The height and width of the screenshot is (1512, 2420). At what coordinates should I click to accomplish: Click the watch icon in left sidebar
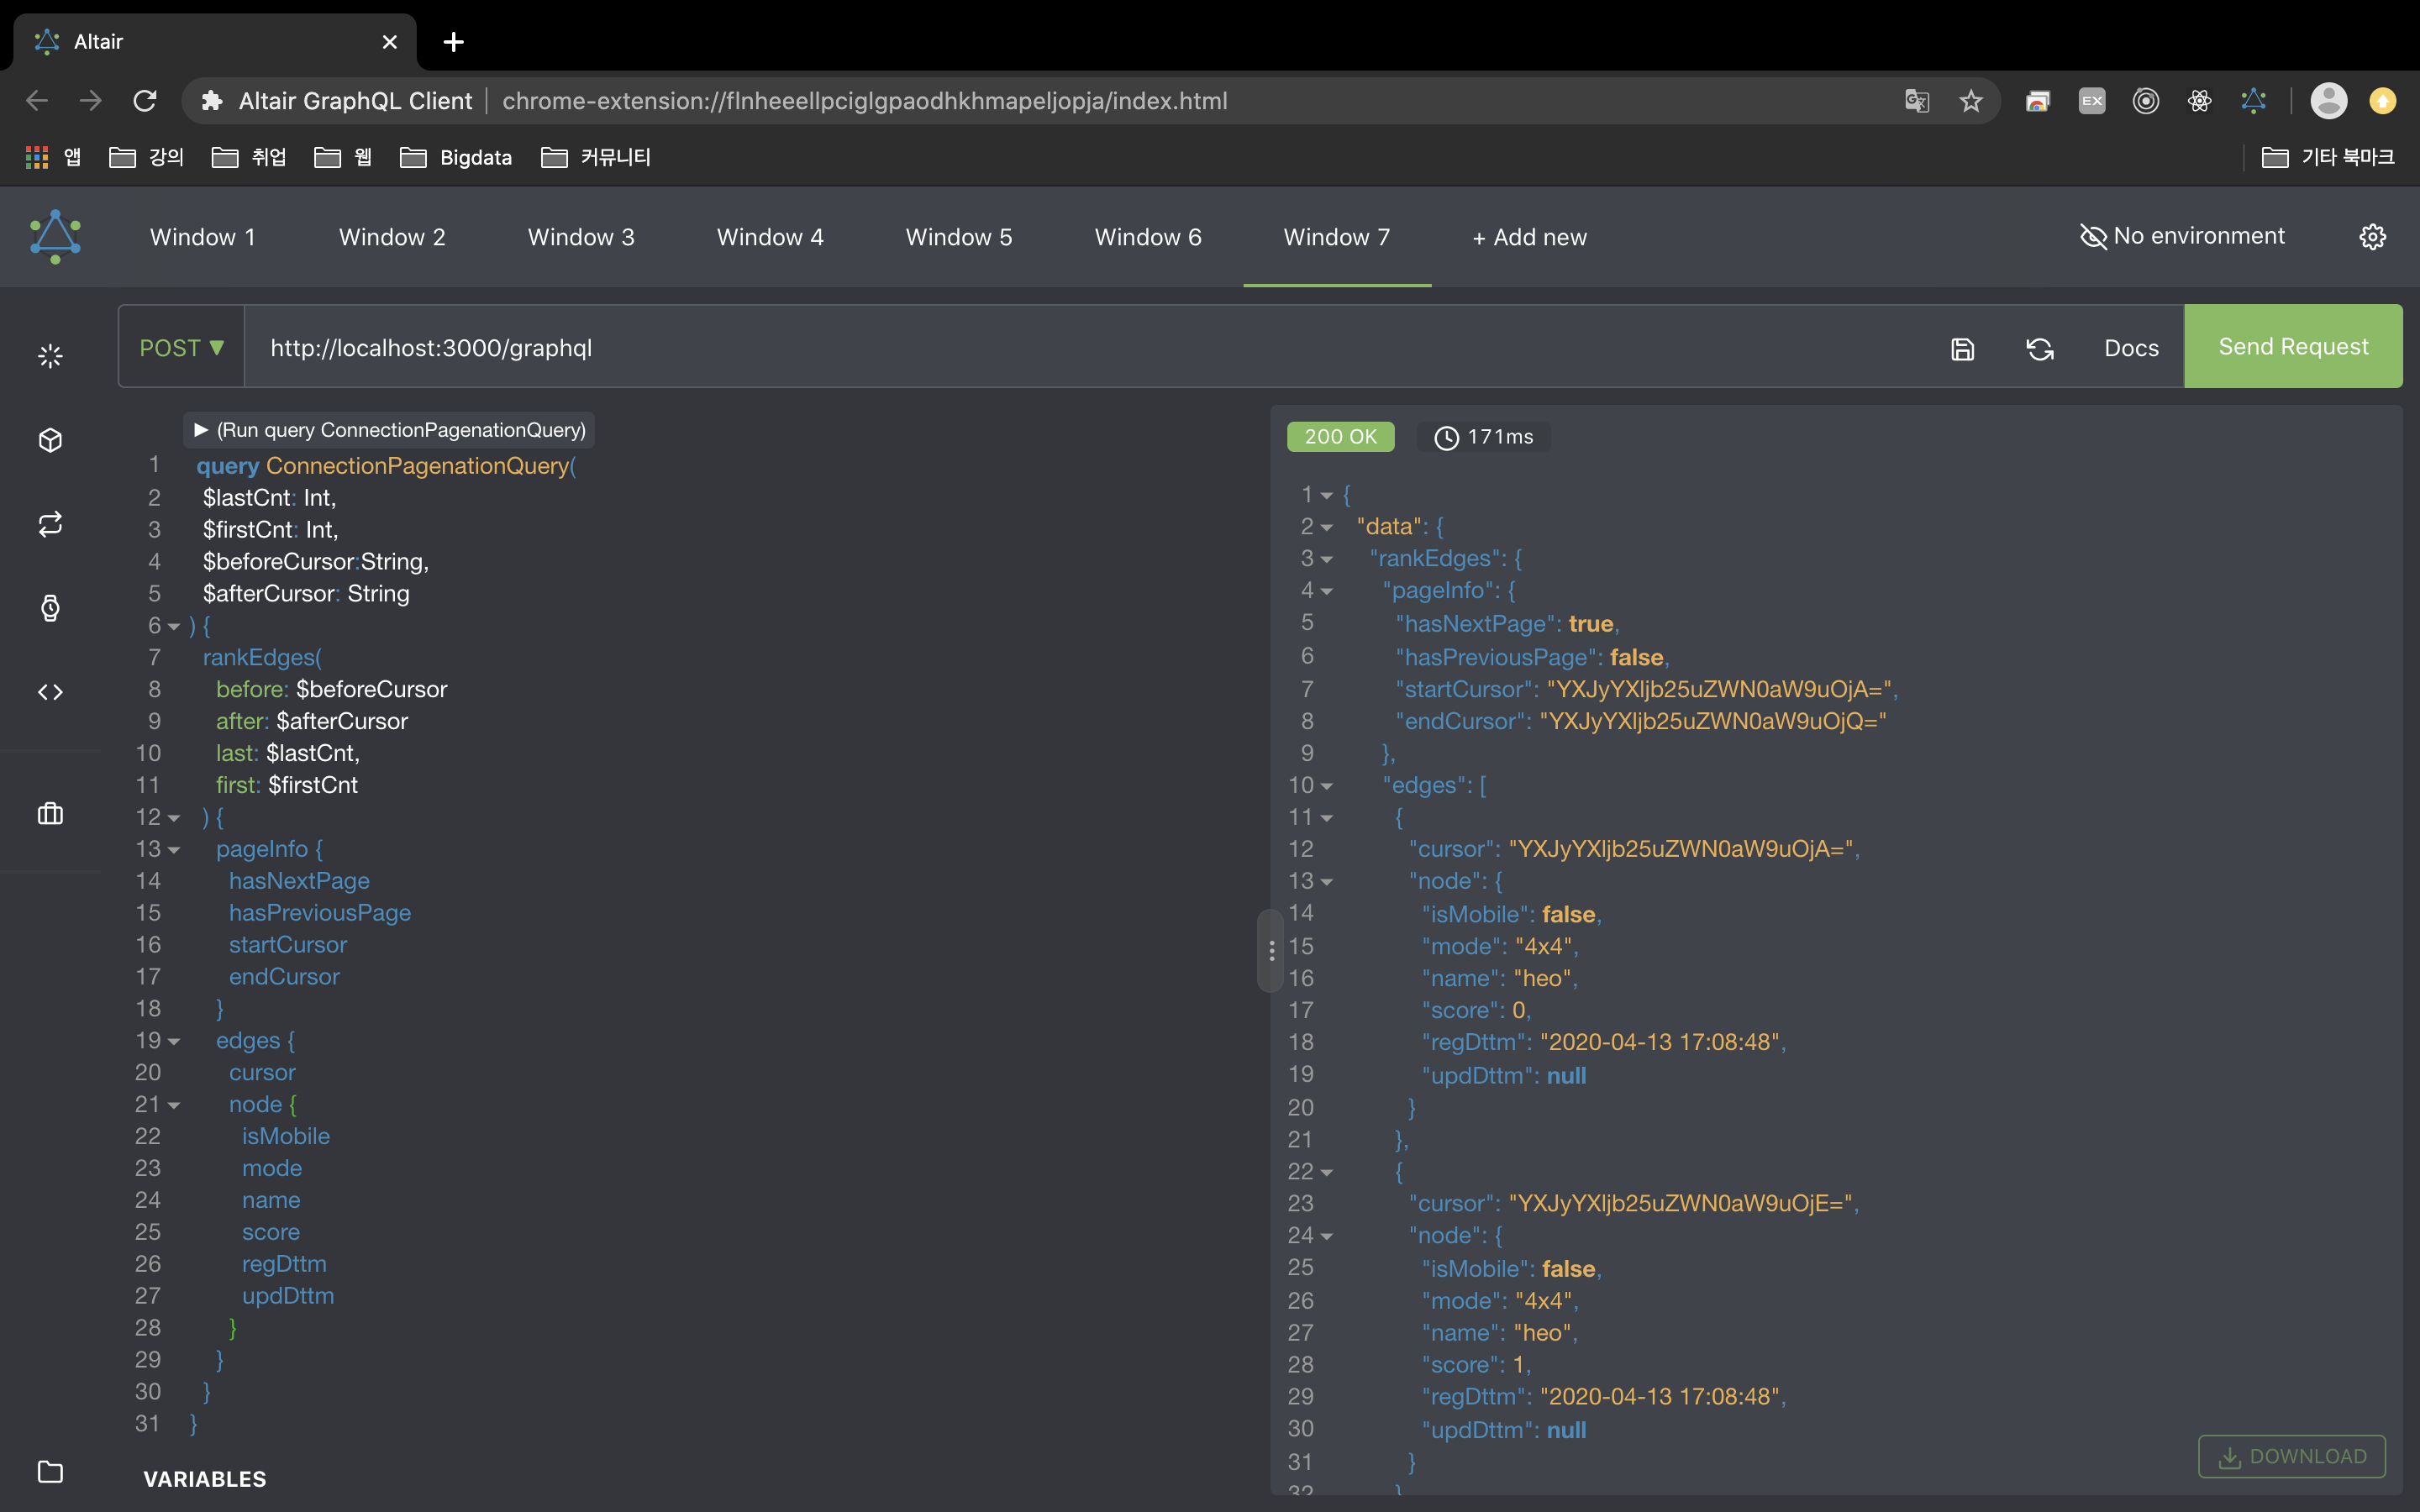click(50, 608)
